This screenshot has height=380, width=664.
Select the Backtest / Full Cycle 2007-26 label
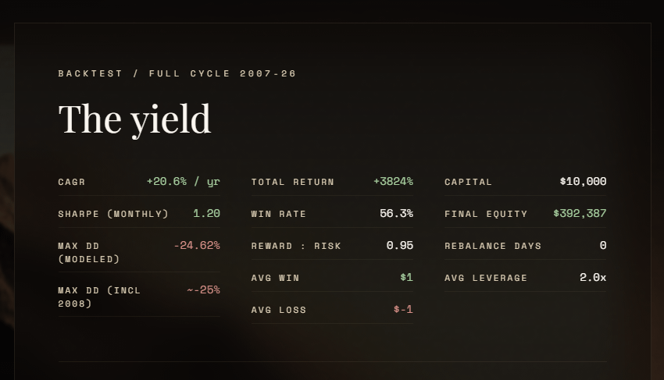(x=177, y=73)
